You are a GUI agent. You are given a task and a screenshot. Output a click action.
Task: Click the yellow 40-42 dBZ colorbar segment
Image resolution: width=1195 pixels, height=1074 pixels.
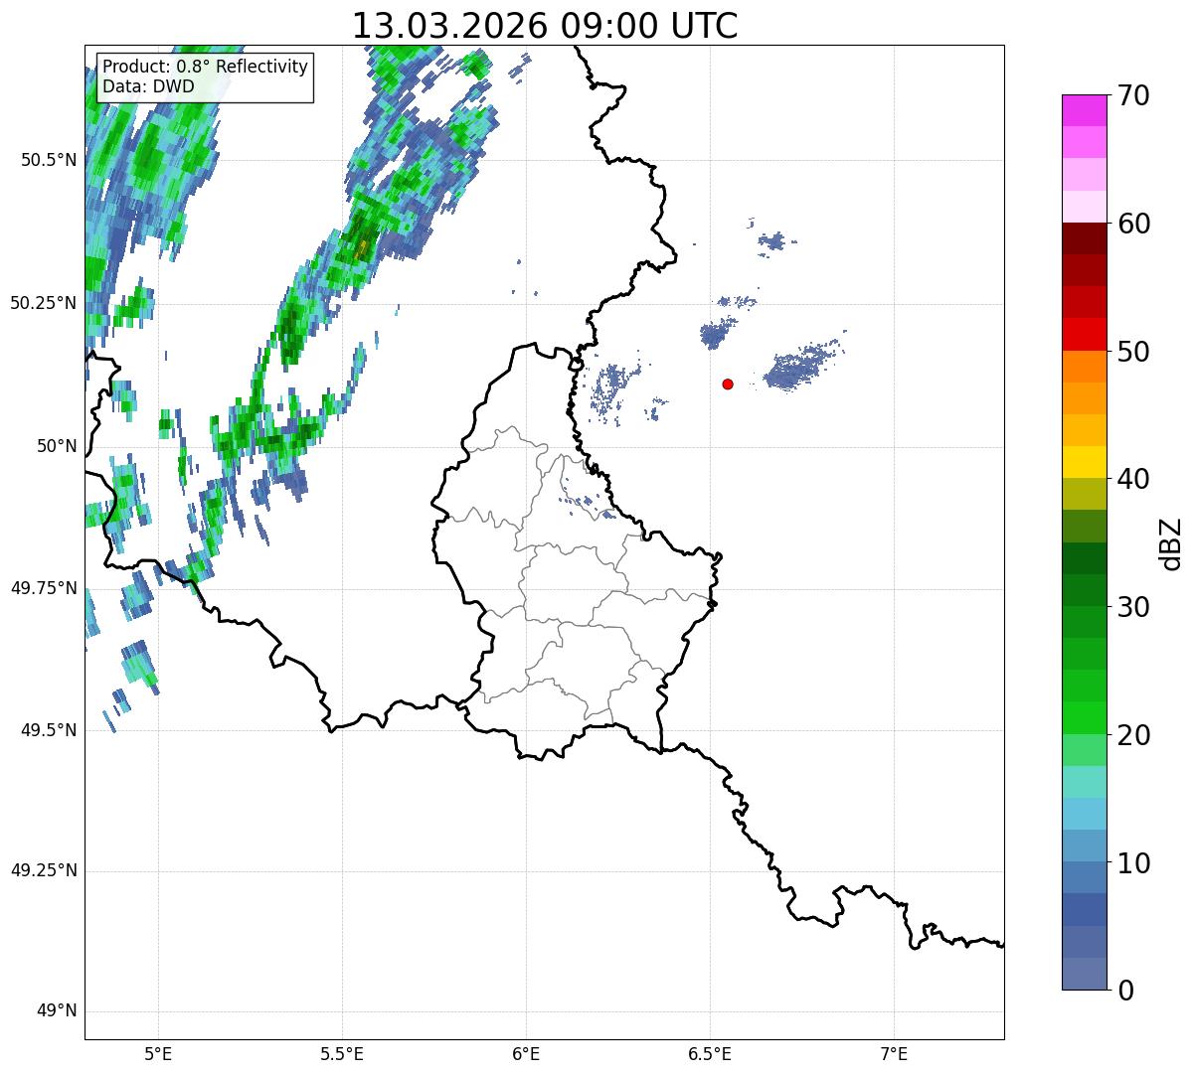coord(1084,462)
